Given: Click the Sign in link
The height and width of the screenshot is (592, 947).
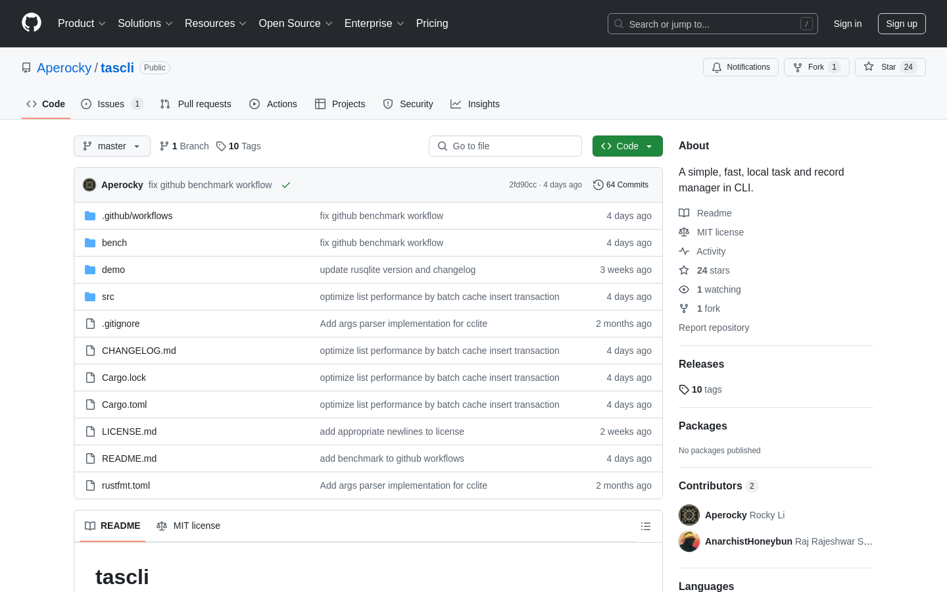Looking at the screenshot, I should coord(848,24).
